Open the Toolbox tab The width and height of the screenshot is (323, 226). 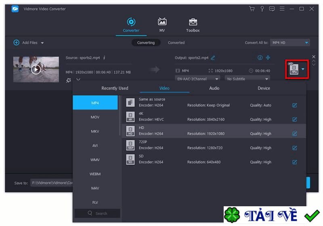click(x=193, y=25)
